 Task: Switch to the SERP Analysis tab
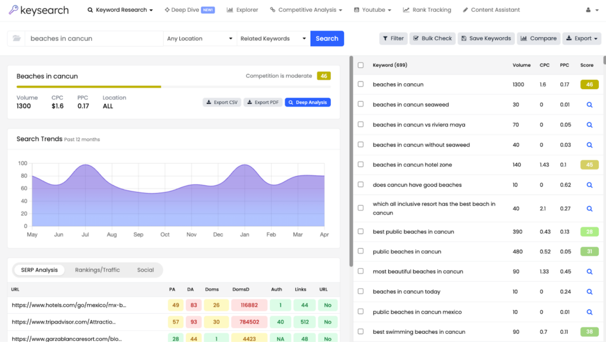(40, 270)
